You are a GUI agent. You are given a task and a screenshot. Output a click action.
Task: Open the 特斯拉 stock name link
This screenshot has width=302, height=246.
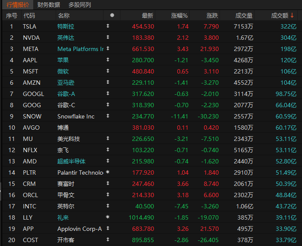[66, 26]
